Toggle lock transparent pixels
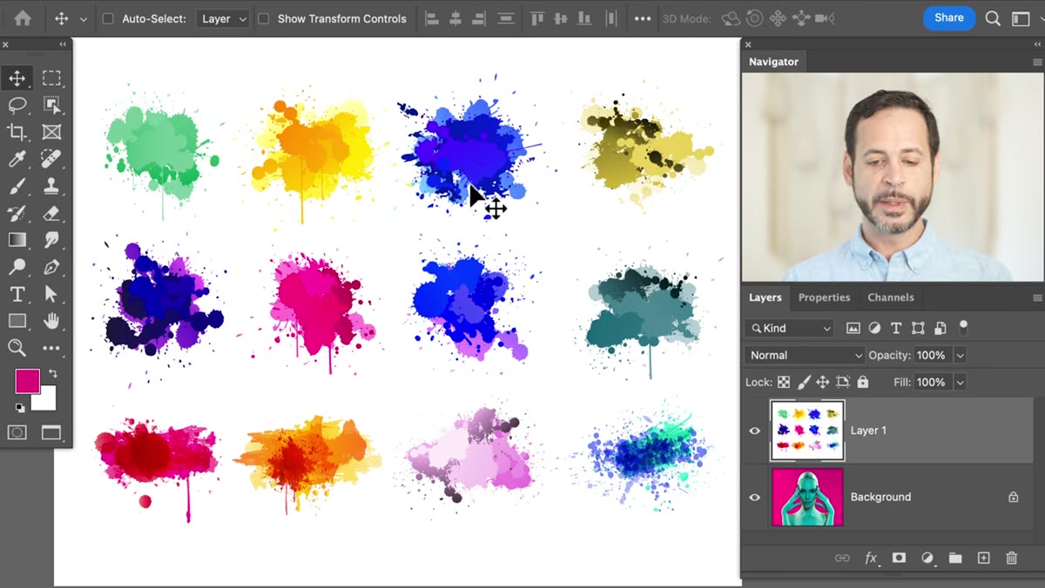 (784, 382)
